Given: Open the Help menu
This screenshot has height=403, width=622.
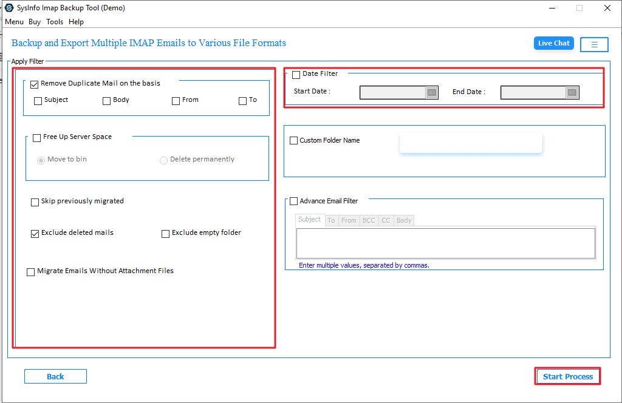Looking at the screenshot, I should (76, 22).
